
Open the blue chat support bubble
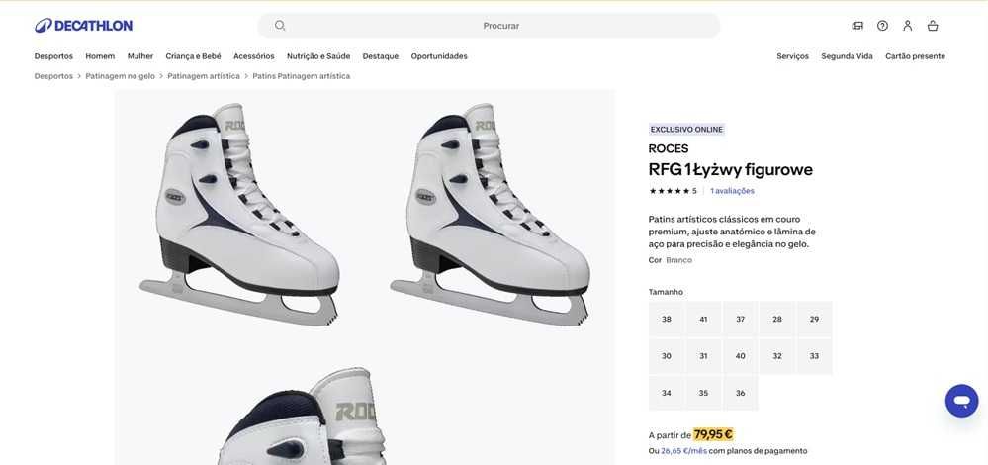tap(961, 401)
